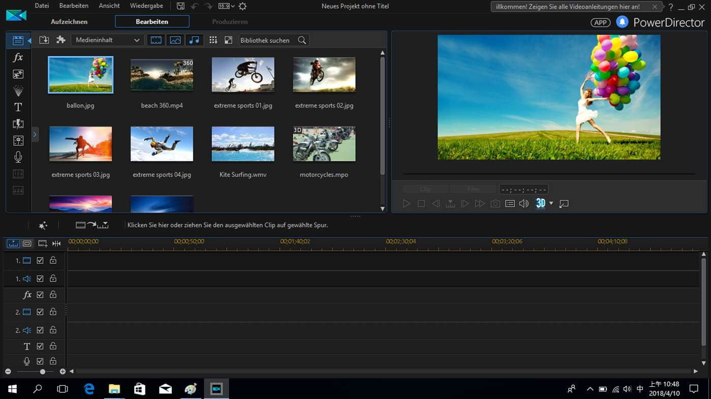
Task: Open the Particle Room icon
Action: click(18, 91)
